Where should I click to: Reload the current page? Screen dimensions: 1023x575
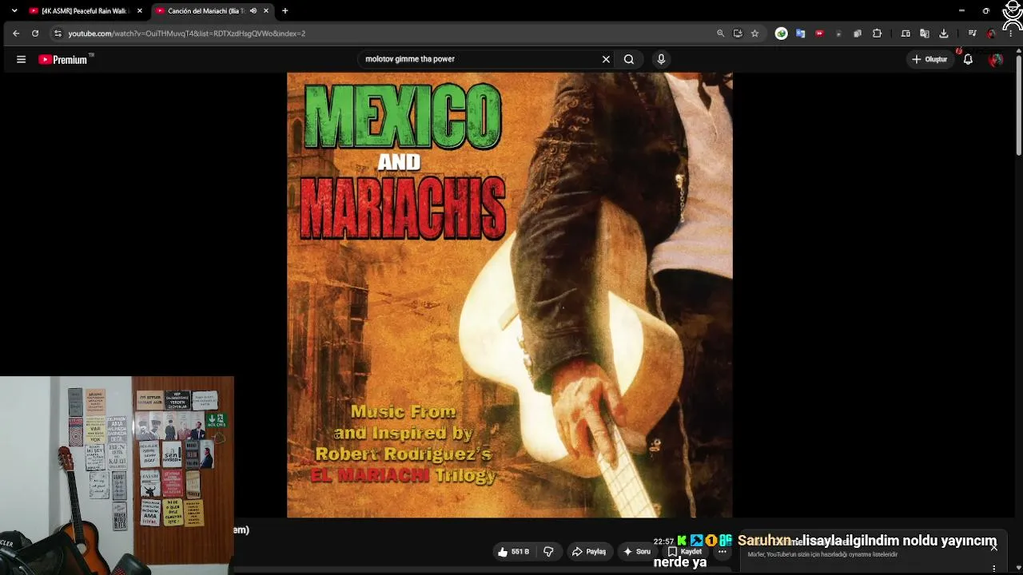click(35, 34)
